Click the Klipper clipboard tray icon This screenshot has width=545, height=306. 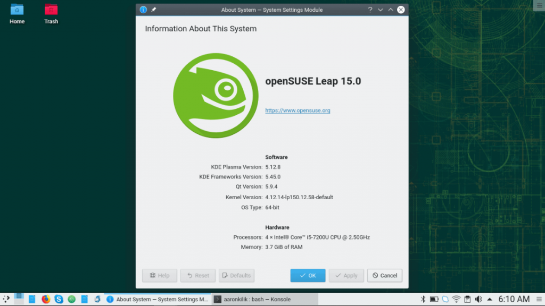point(468,299)
